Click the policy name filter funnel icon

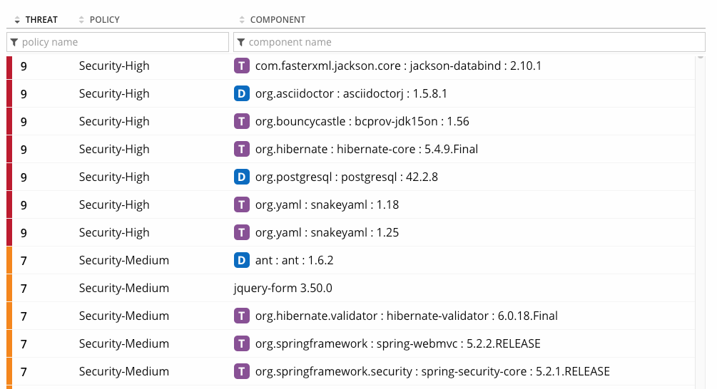click(x=14, y=42)
